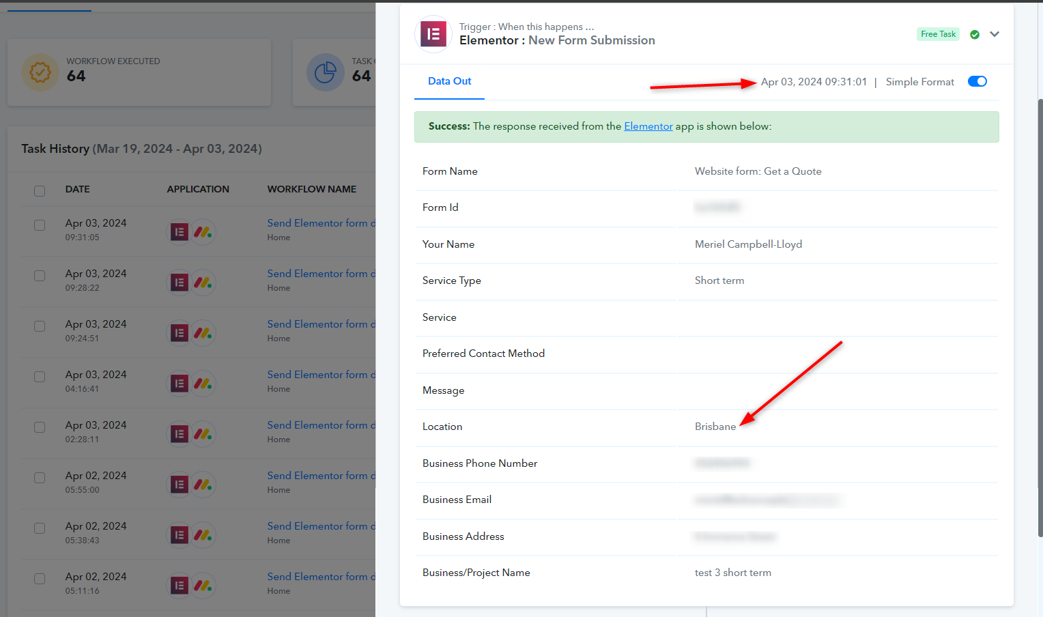Open workflow link in the 09:31:05 row
Screen dimensions: 1043x617
(322, 223)
